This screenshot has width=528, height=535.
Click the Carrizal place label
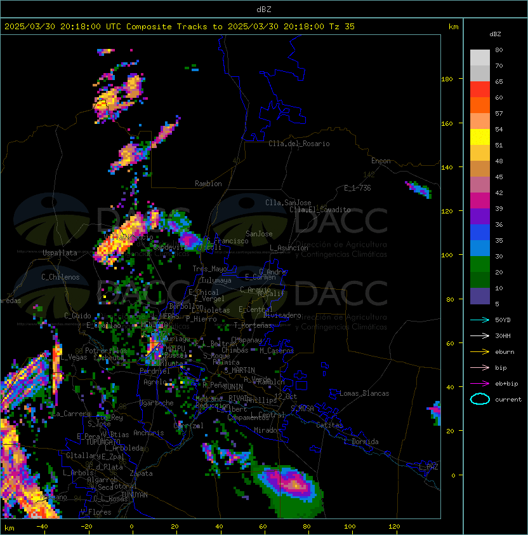[x=188, y=426]
